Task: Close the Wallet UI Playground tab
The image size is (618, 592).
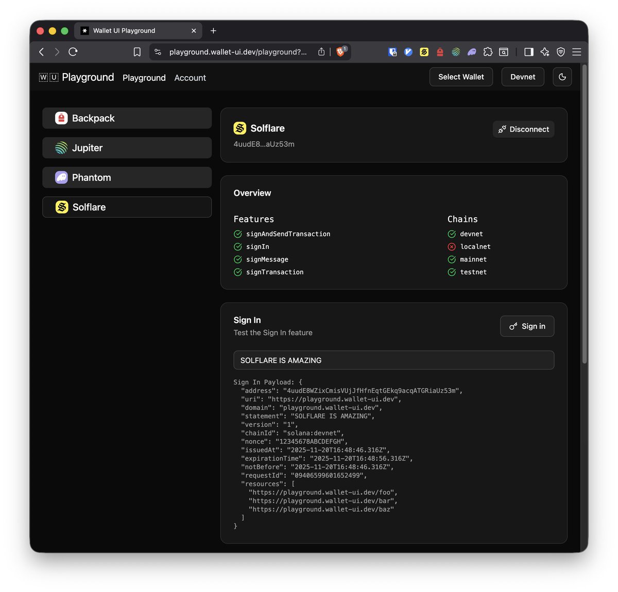Action: point(194,31)
